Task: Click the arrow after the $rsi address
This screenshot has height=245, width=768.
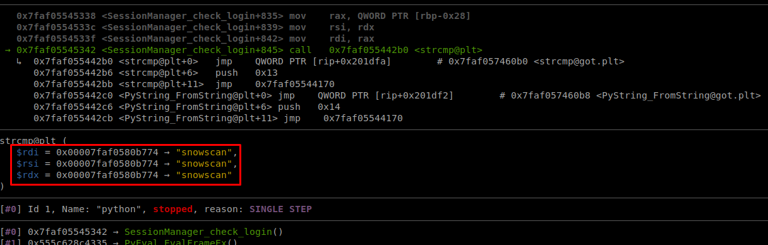Action: pos(170,164)
